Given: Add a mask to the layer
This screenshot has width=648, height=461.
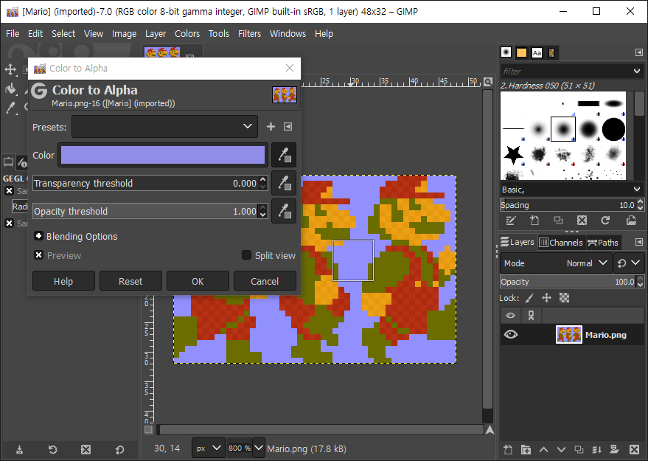Looking at the screenshot, I should point(615,449).
